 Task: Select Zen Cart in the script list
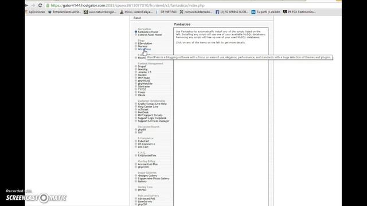143,147
